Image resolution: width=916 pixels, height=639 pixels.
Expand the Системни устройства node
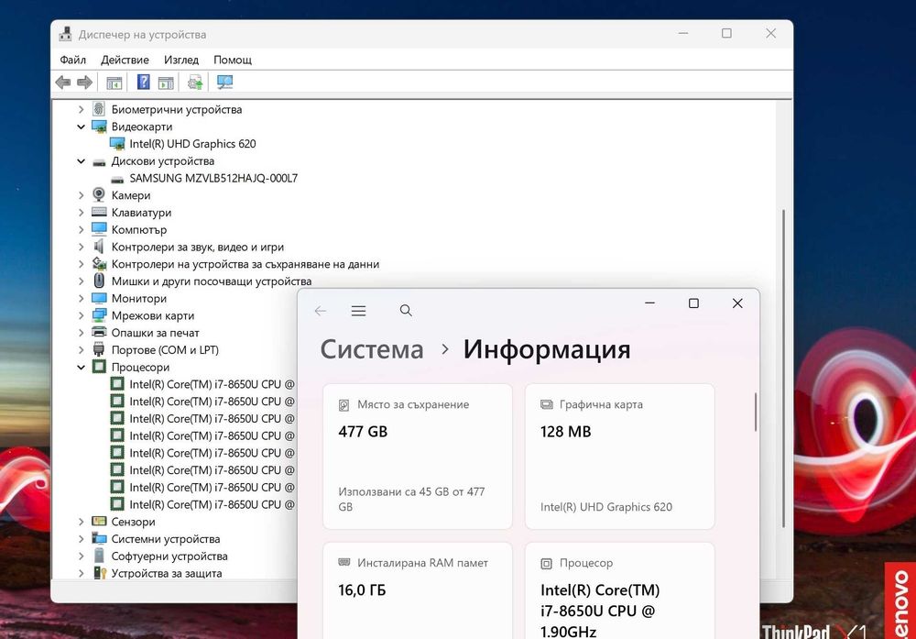tap(82, 539)
